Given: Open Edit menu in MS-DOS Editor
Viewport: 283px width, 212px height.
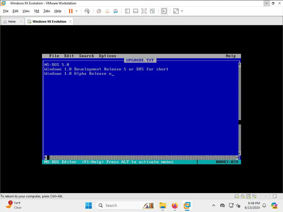Looking at the screenshot, I should click(x=69, y=56).
